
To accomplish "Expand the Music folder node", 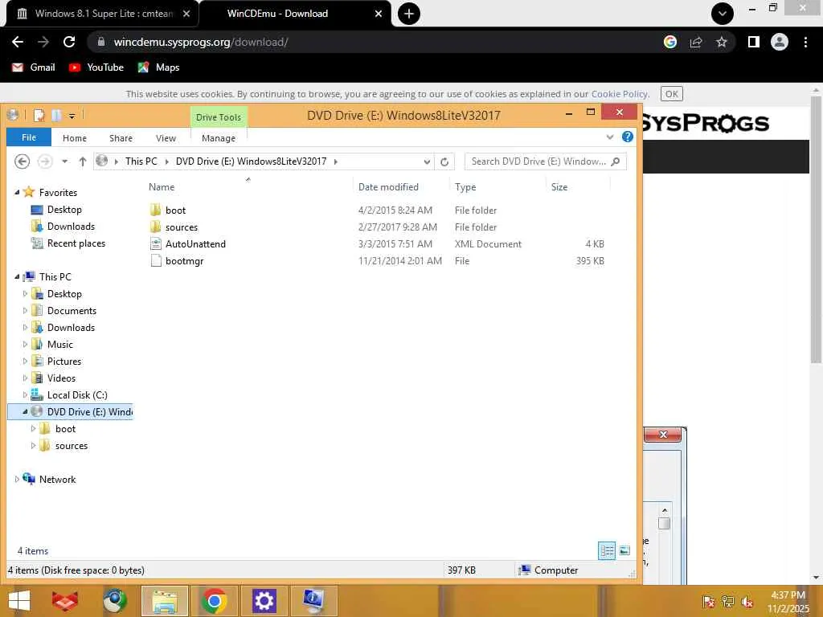I will coord(25,344).
